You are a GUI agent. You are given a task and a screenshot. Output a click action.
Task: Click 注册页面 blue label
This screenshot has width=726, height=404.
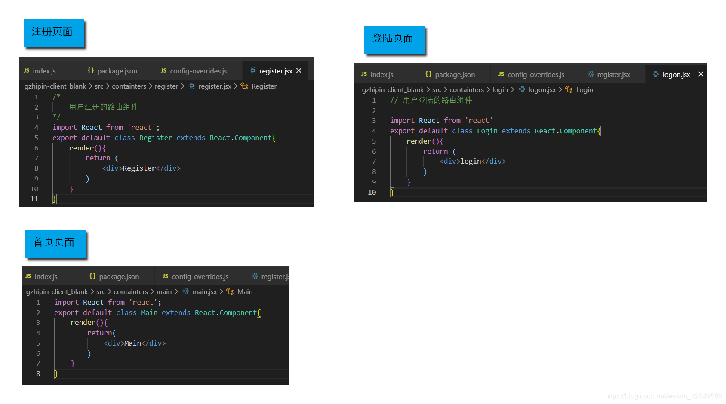pos(53,33)
